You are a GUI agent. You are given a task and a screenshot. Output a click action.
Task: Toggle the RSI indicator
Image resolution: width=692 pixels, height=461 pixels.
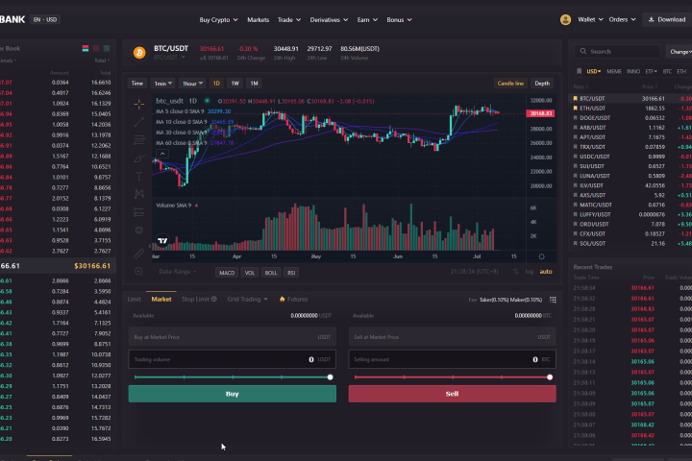(x=291, y=273)
